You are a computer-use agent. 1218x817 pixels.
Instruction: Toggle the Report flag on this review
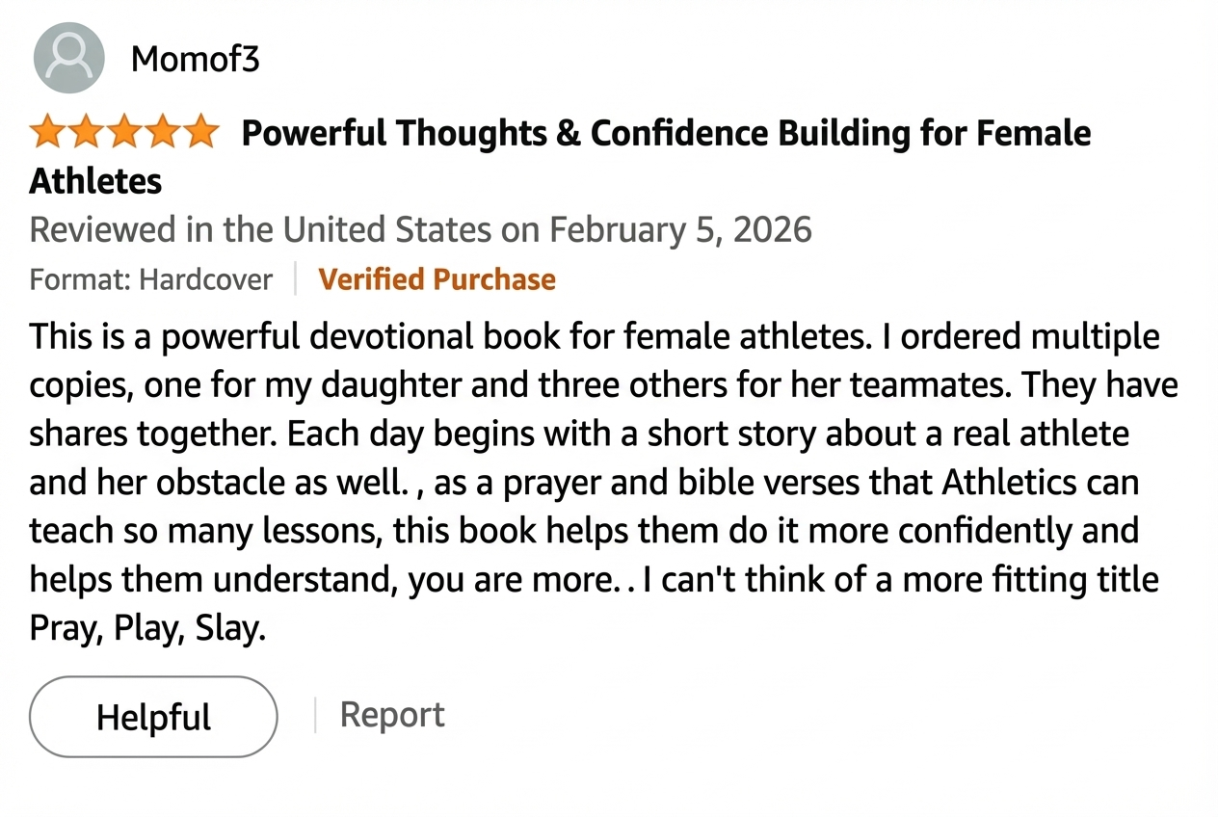391,715
